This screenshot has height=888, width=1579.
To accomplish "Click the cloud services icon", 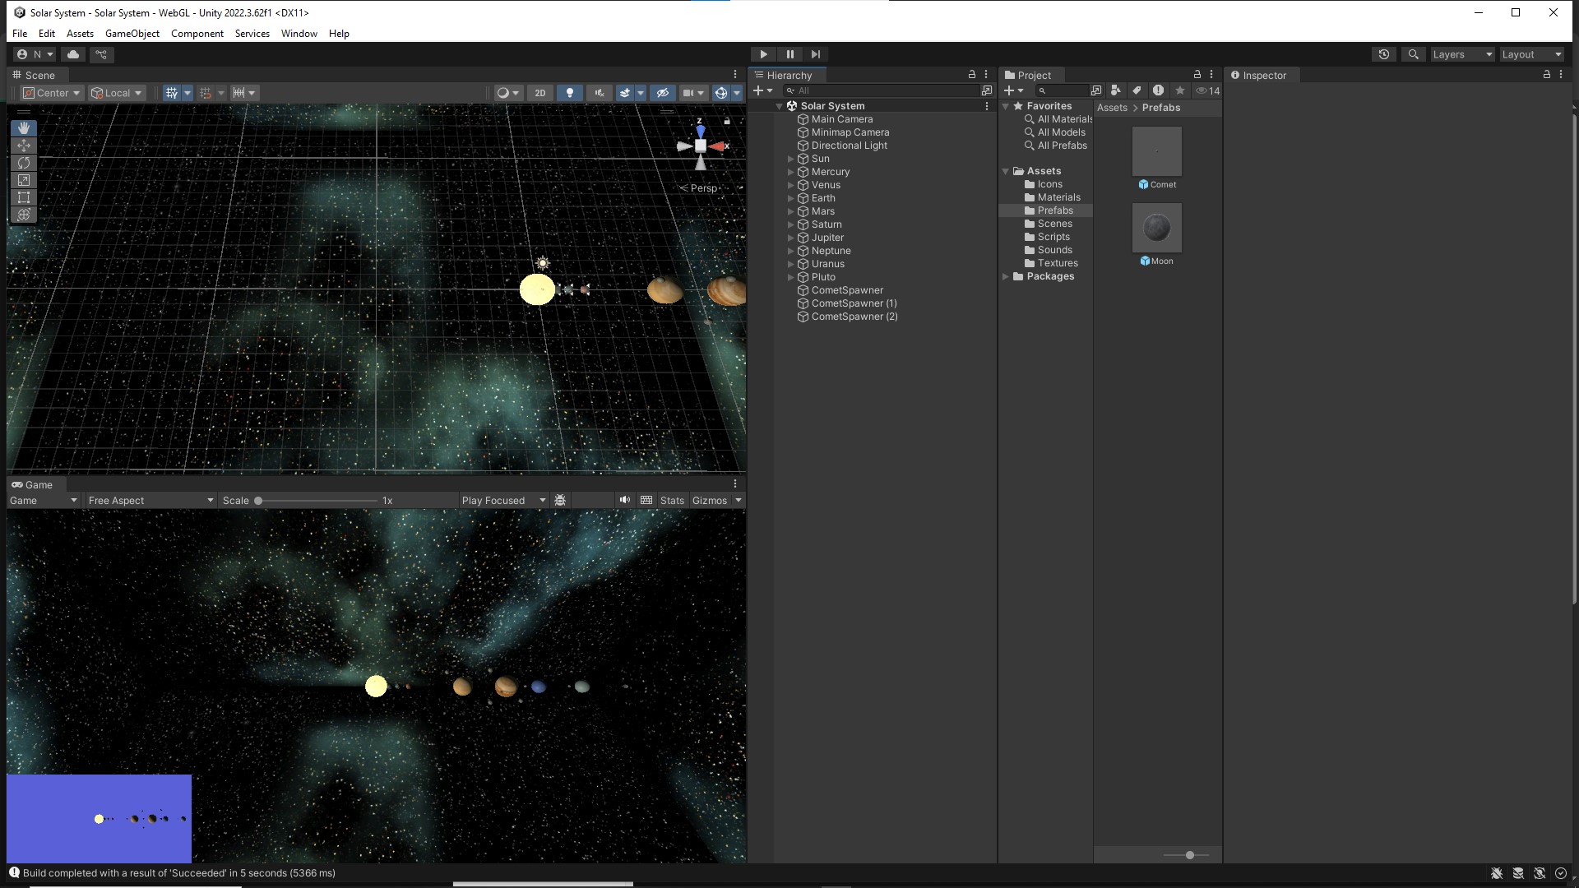I will pos(73,54).
